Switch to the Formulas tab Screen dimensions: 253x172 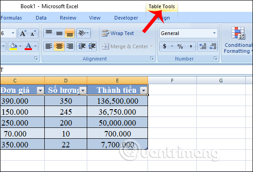11,18
